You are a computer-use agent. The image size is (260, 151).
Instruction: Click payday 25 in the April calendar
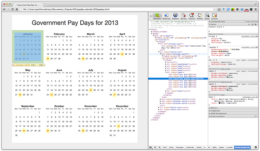pyautogui.click(x=122, y=54)
